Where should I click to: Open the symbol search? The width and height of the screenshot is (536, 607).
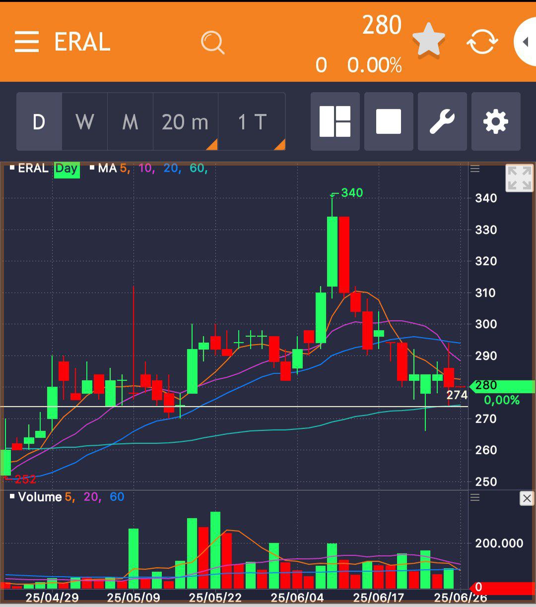[212, 42]
